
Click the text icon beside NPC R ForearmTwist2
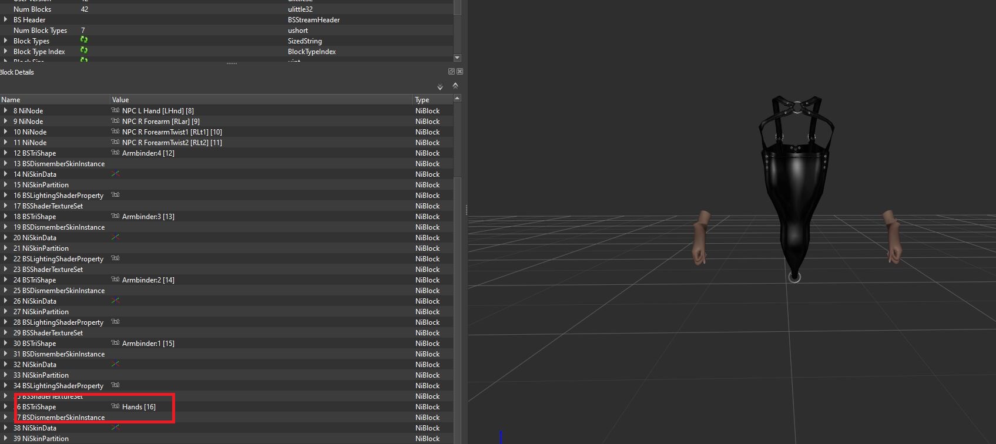[115, 142]
